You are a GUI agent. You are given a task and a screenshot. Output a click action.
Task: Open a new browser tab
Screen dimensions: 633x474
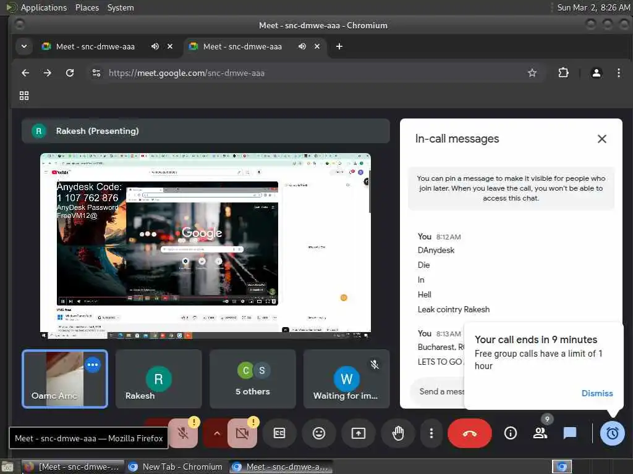click(x=339, y=46)
